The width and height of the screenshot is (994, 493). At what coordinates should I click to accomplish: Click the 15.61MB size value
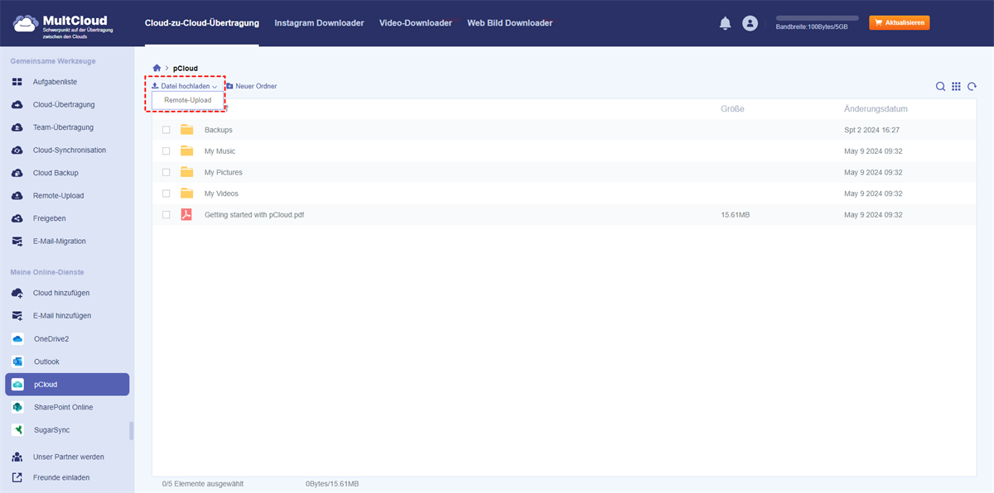tap(736, 214)
